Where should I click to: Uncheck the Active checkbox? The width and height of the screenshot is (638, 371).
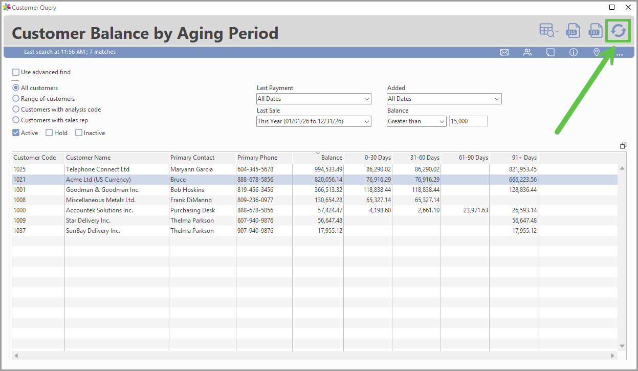pyautogui.click(x=16, y=133)
